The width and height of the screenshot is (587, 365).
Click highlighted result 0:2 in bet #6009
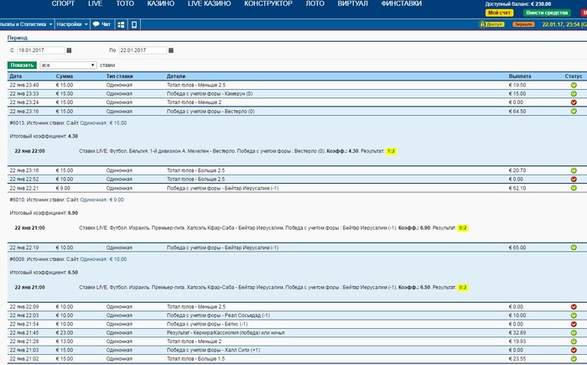click(x=463, y=288)
